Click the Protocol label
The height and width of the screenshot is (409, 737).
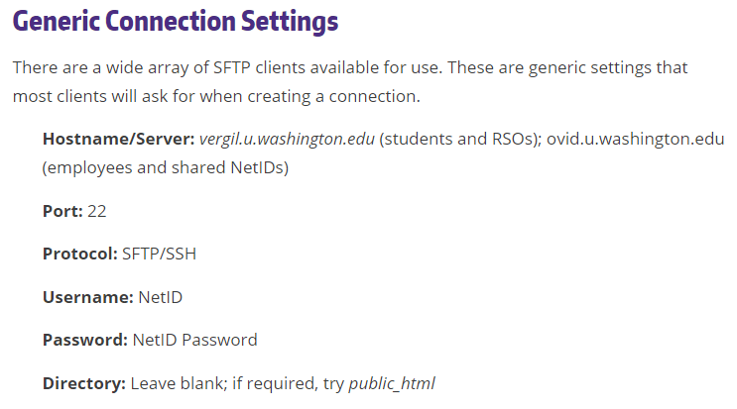80,254
